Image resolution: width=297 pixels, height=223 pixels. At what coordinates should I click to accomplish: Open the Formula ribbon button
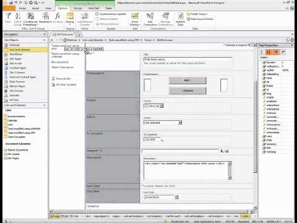coord(58,18)
